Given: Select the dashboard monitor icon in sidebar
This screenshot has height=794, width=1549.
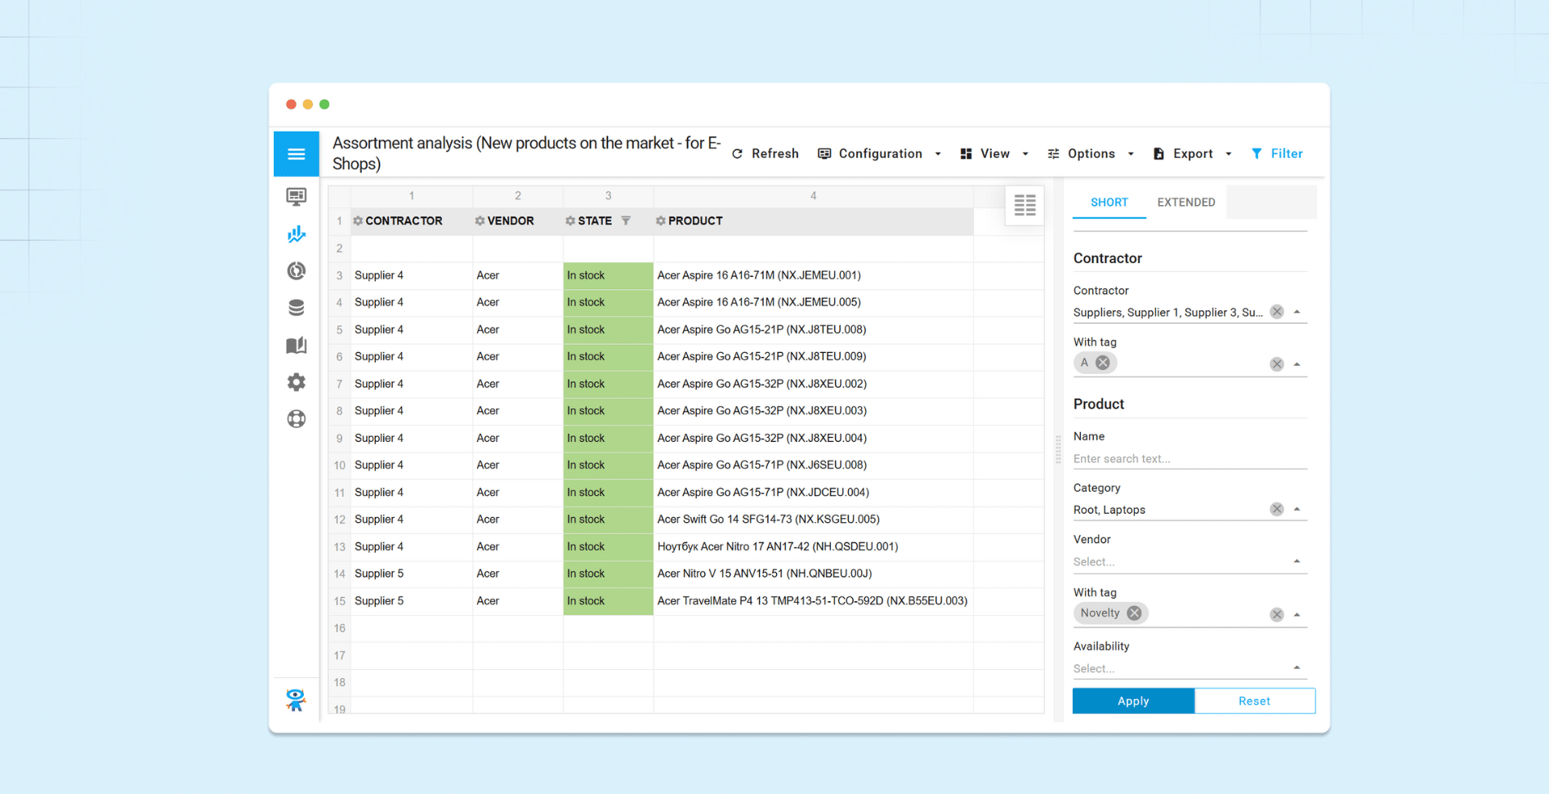Looking at the screenshot, I should click(x=296, y=196).
